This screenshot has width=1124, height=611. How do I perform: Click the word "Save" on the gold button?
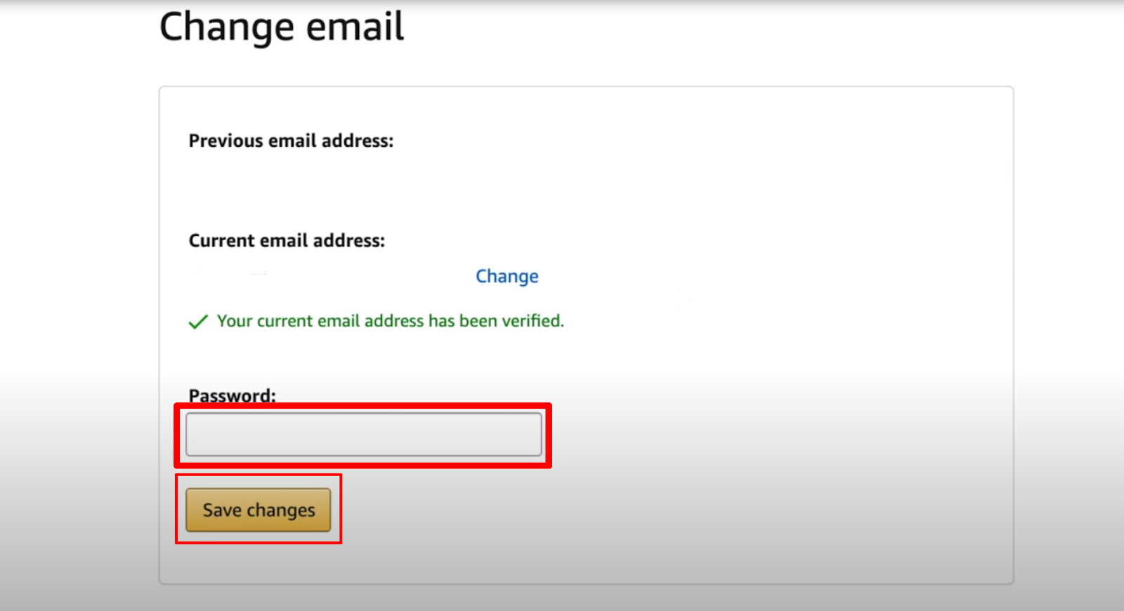[x=222, y=510]
